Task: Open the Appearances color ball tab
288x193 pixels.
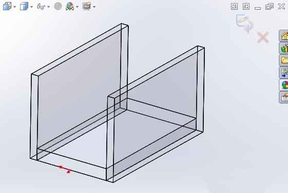Action: click(284, 85)
